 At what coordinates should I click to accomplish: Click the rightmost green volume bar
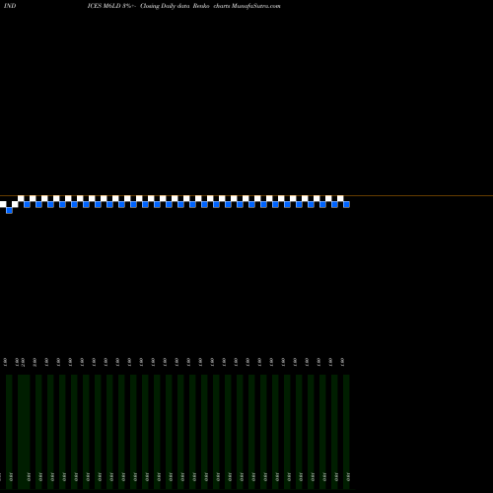[x=346, y=432]
